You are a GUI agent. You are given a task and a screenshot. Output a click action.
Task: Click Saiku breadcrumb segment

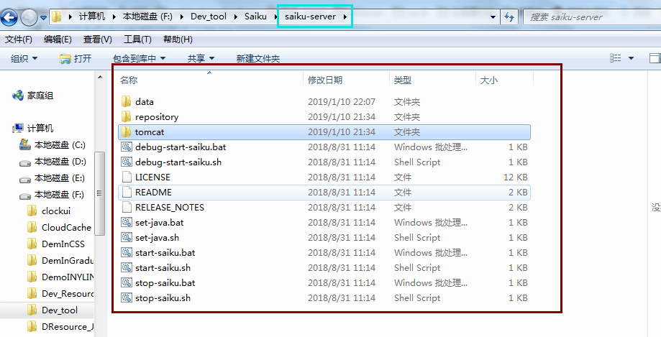[x=255, y=17]
